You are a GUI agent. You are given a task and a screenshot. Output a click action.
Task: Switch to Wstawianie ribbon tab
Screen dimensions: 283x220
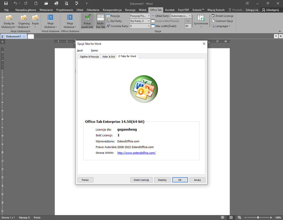46,10
